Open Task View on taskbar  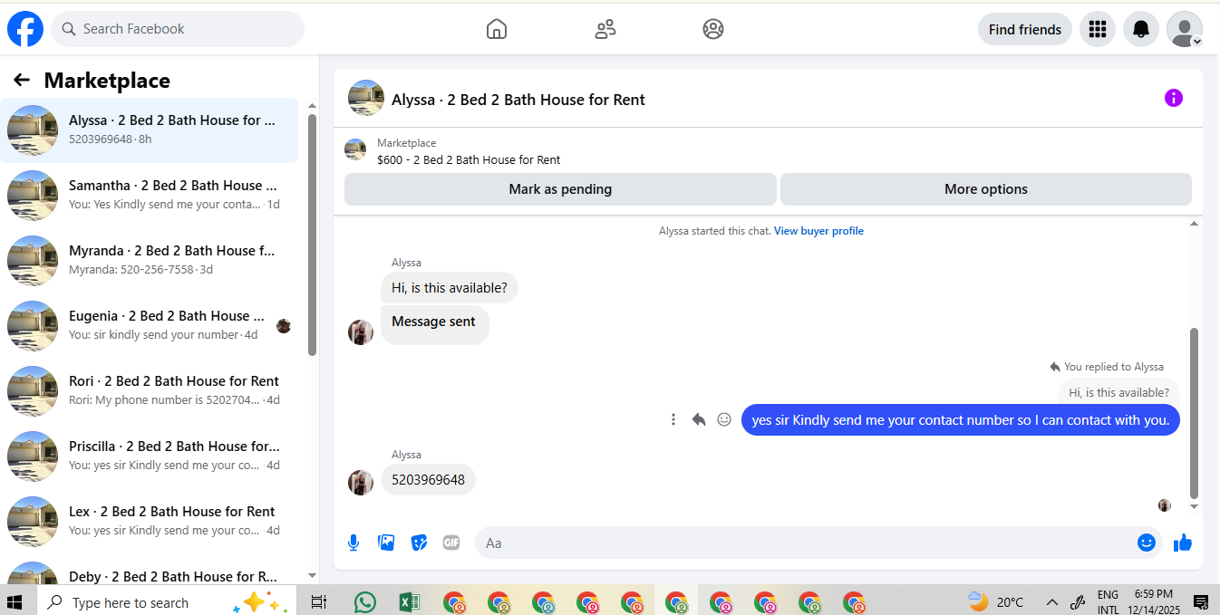[x=318, y=601]
